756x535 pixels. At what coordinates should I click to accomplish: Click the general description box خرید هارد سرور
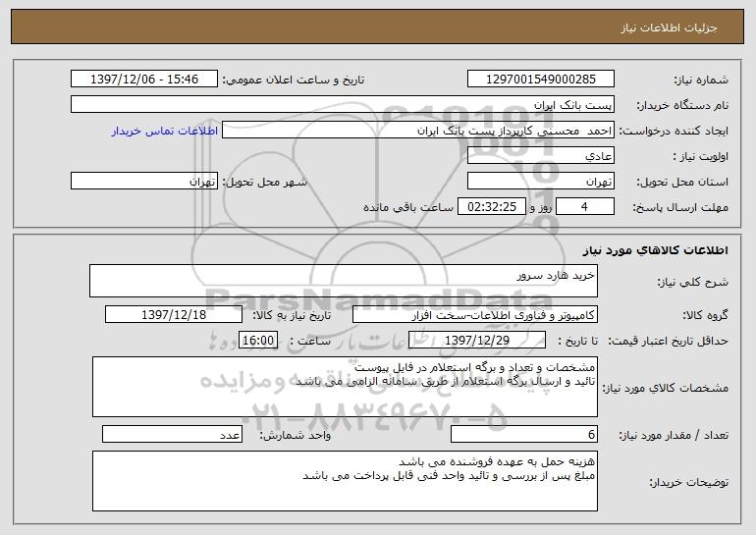coord(344,281)
